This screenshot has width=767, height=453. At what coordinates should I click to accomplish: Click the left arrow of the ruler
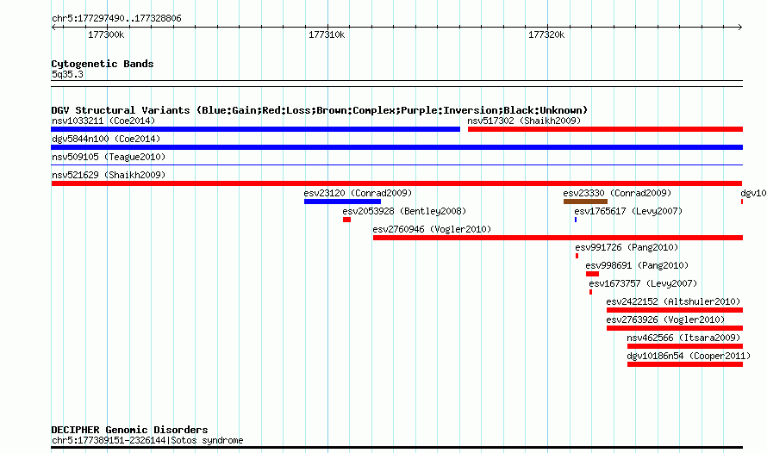coord(53,28)
